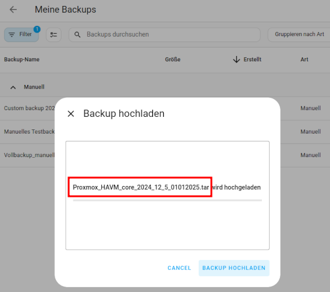Open the Filter options

pos(22,34)
